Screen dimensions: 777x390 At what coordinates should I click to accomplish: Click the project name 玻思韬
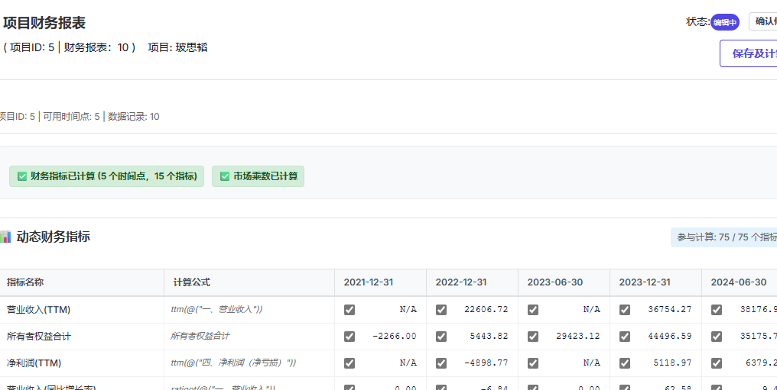click(x=191, y=47)
